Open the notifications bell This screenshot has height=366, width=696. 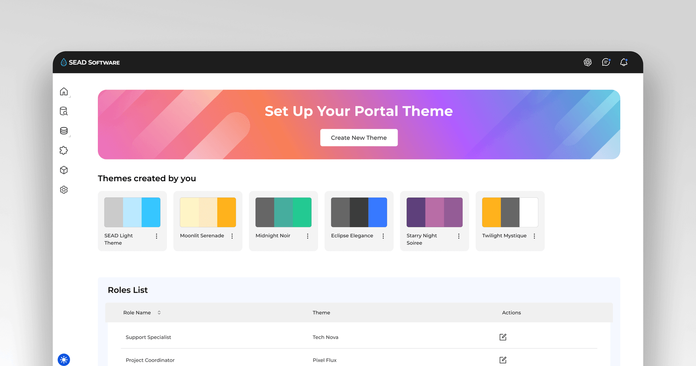(624, 62)
